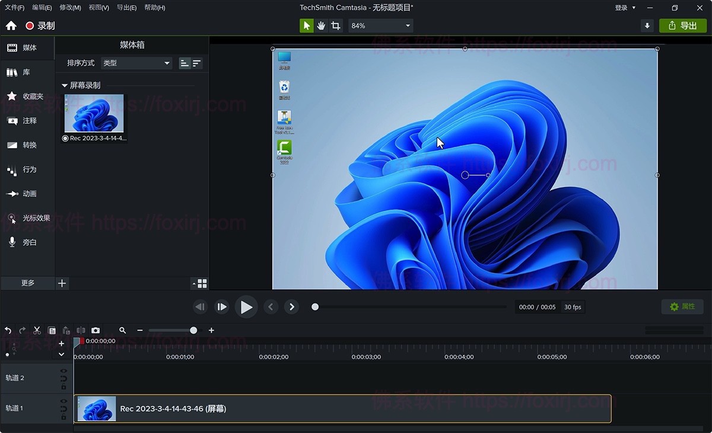
Task: Hide 轨道 1 with its eye toggle
Action: tap(63, 400)
